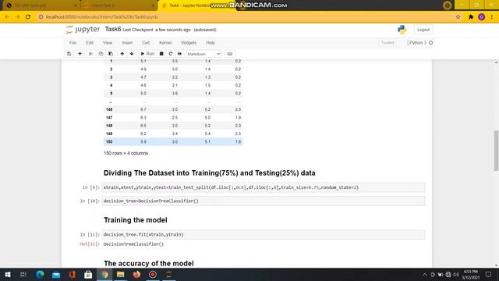This screenshot has width=499, height=281.
Task: Open the volume control in system tray
Action: tap(456, 274)
